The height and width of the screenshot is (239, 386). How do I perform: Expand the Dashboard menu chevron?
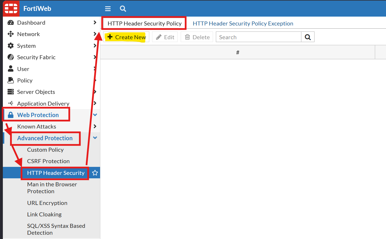point(95,23)
